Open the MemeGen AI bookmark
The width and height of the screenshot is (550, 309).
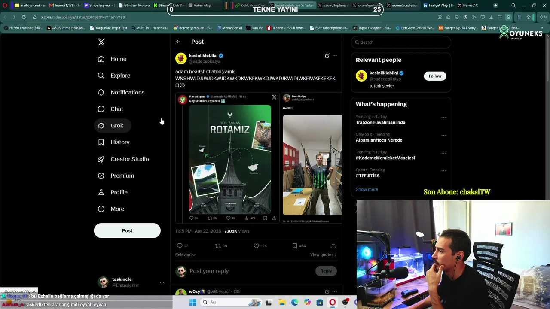pyautogui.click(x=229, y=28)
